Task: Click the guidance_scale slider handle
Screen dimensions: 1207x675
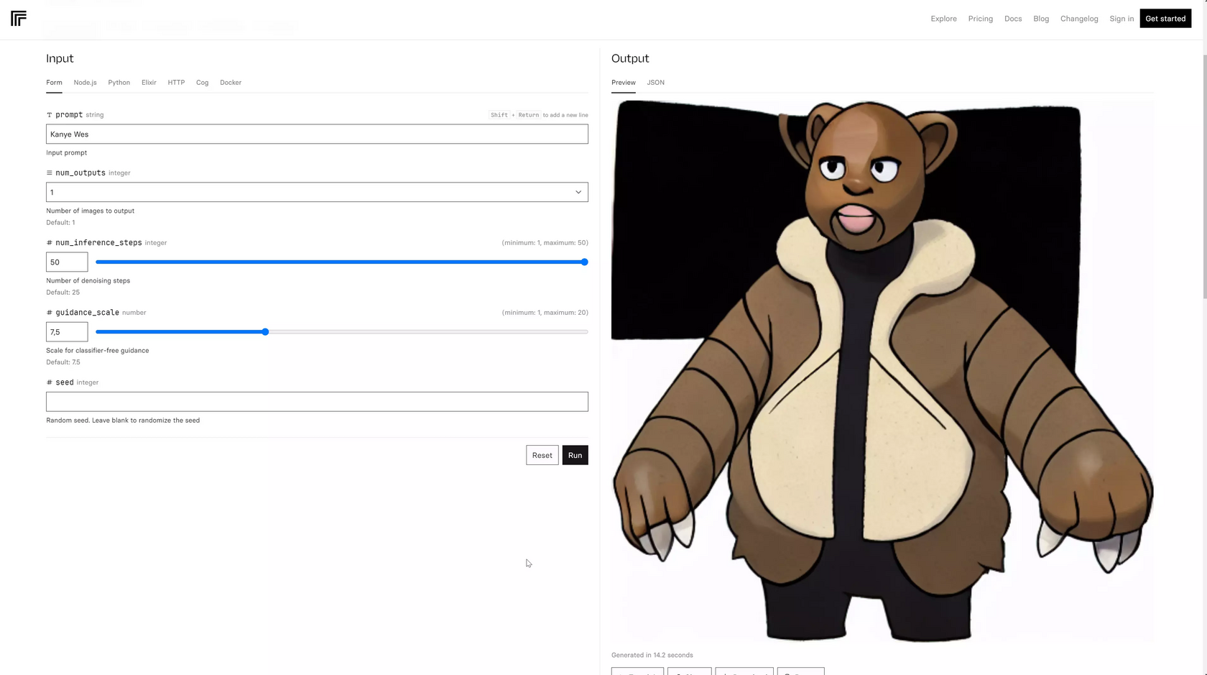Action: click(265, 332)
